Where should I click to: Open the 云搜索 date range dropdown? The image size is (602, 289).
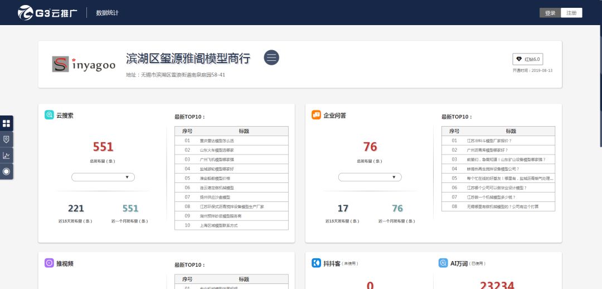tap(103, 177)
